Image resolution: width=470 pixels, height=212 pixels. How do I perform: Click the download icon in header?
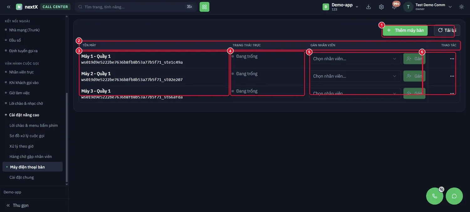click(368, 7)
